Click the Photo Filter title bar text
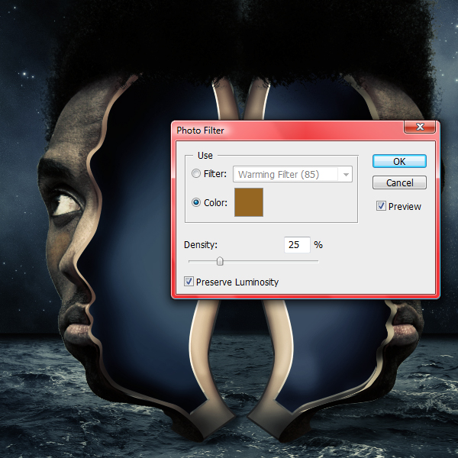 tap(200, 131)
